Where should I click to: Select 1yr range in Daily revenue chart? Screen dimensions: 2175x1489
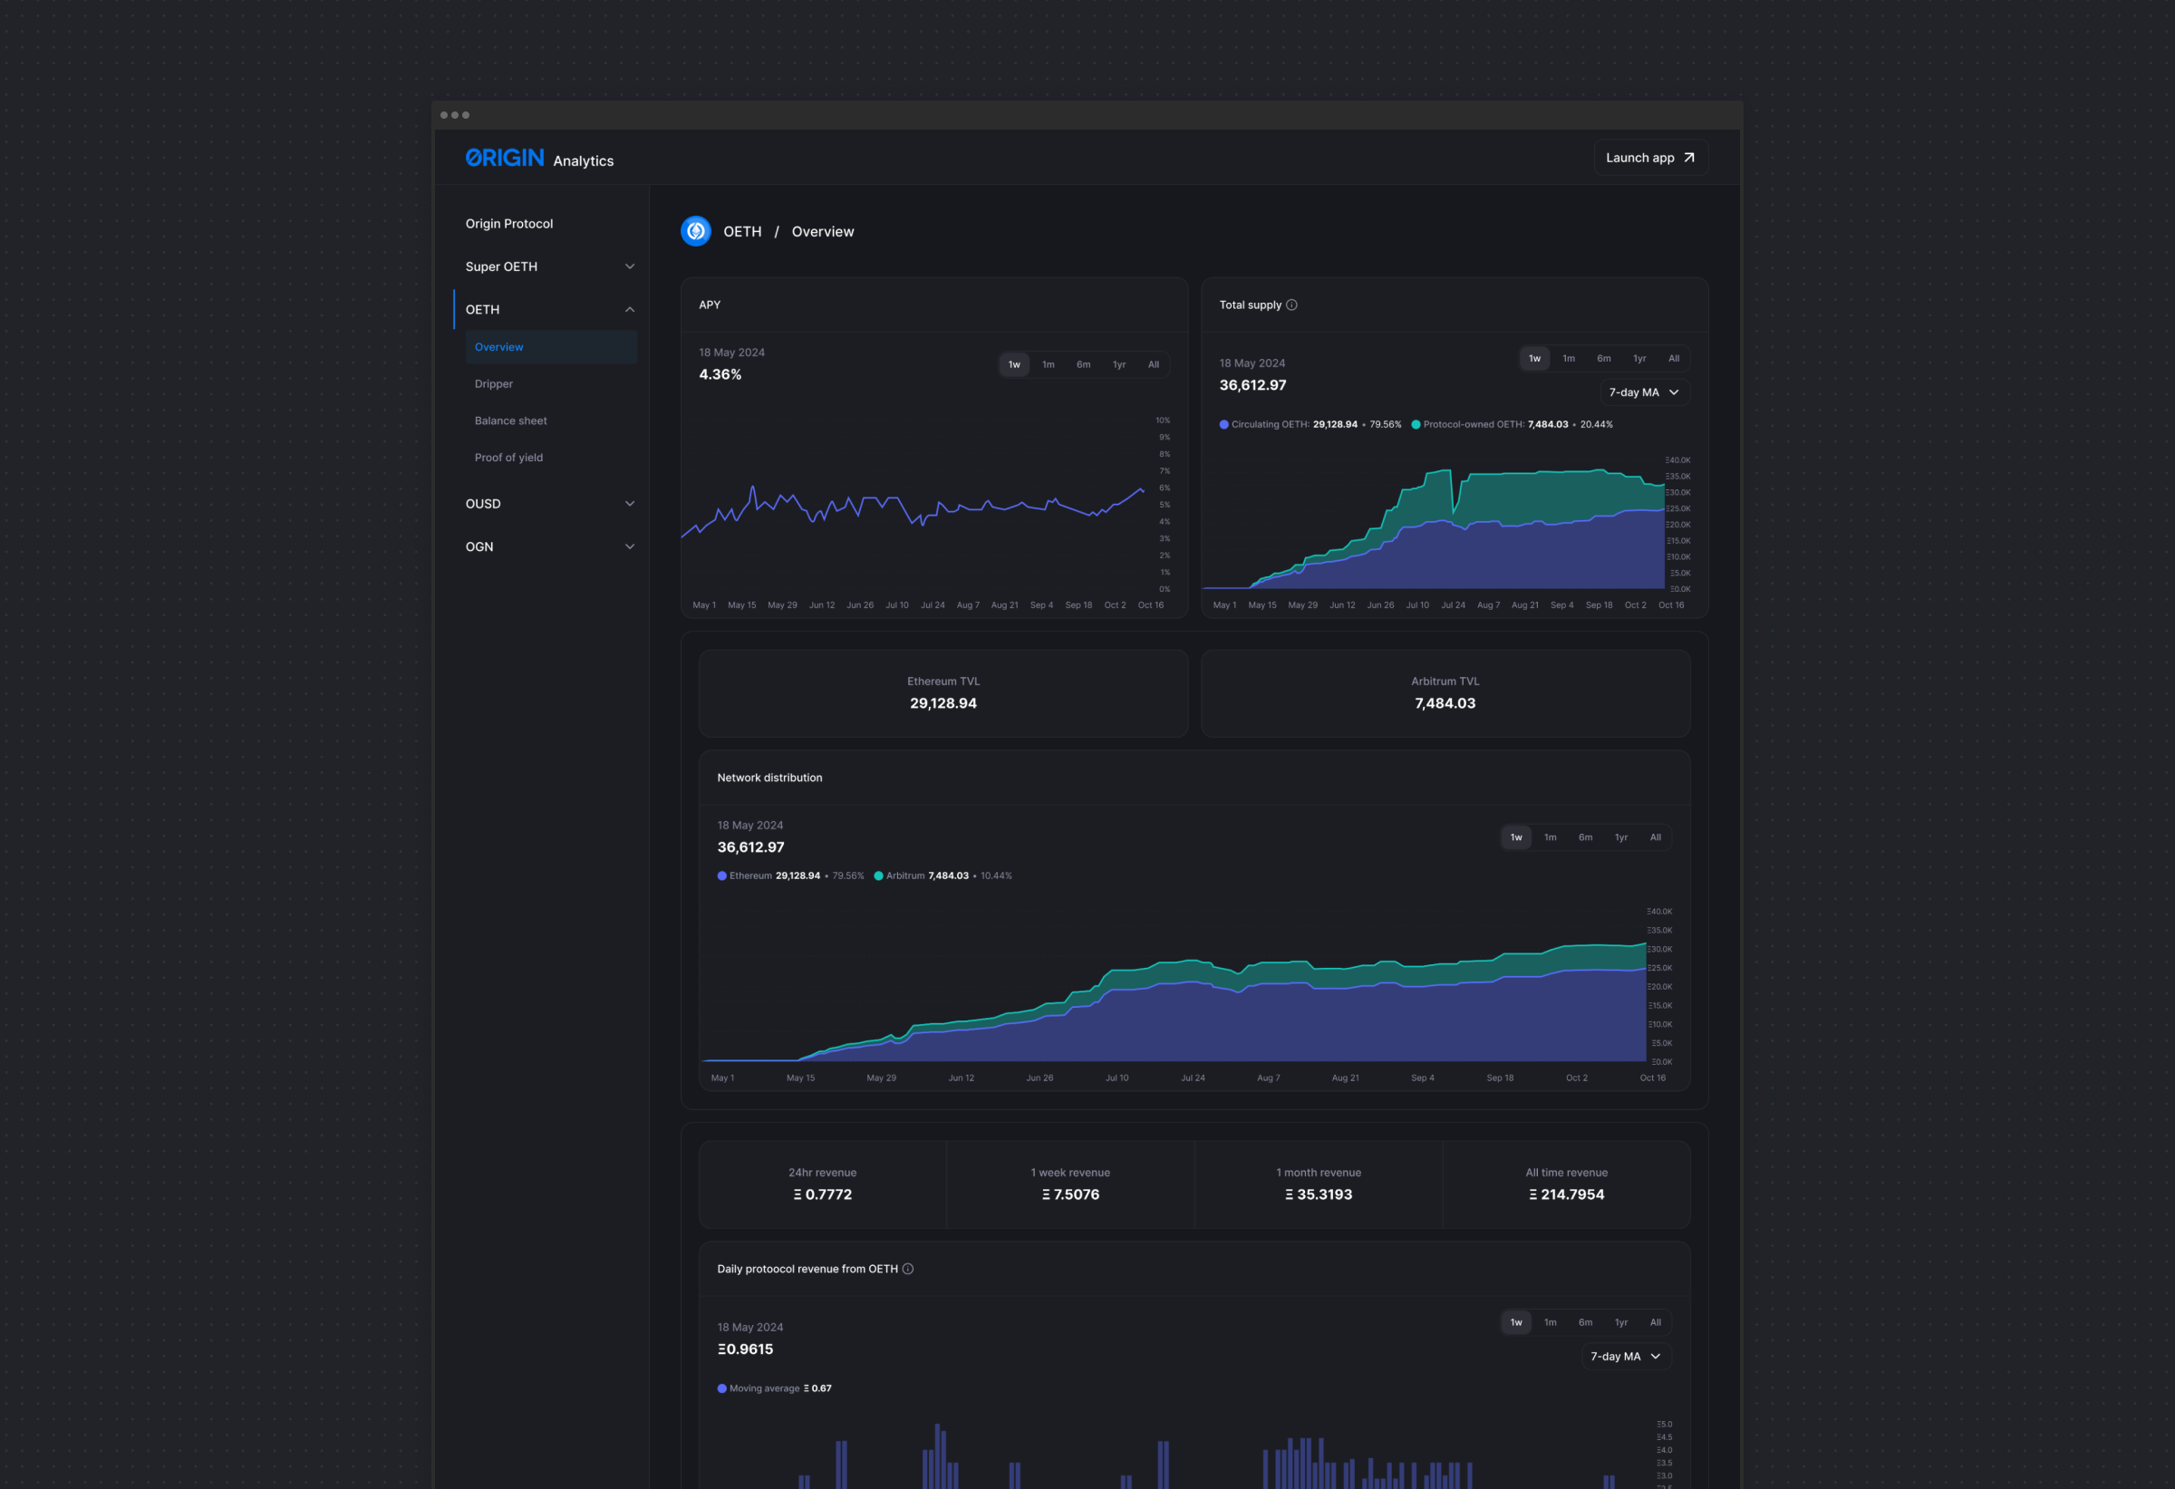(x=1621, y=1322)
